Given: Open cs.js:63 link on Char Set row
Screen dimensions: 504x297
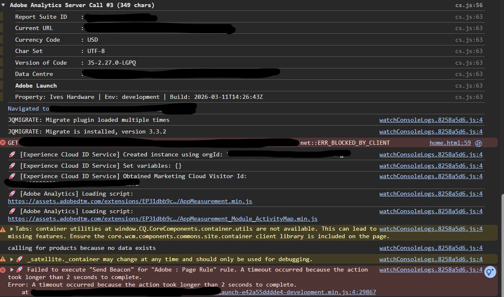Looking at the screenshot, I should (469, 51).
